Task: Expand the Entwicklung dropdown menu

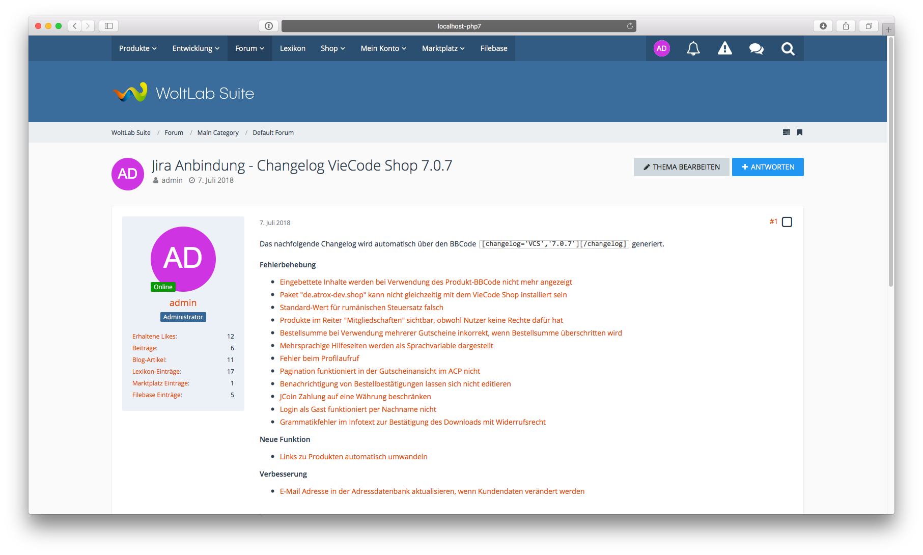Action: coord(196,48)
